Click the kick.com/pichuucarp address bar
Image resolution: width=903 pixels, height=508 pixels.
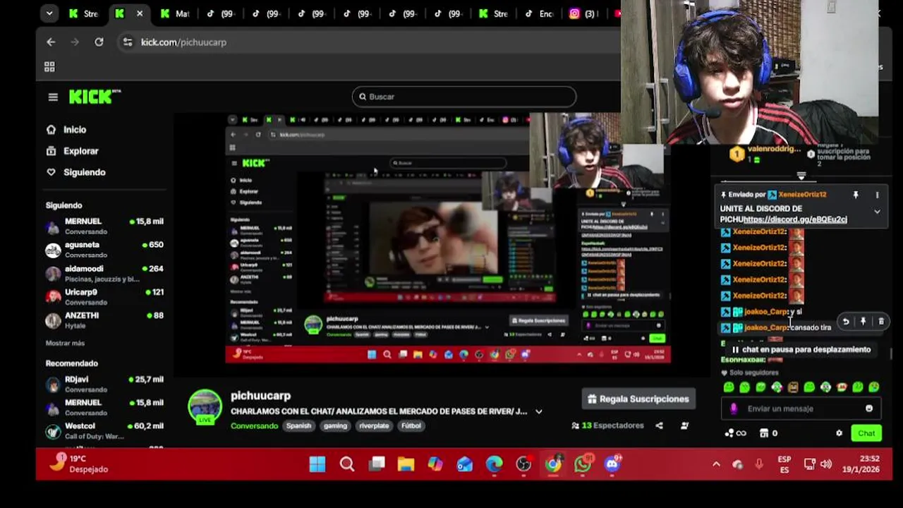(x=183, y=42)
